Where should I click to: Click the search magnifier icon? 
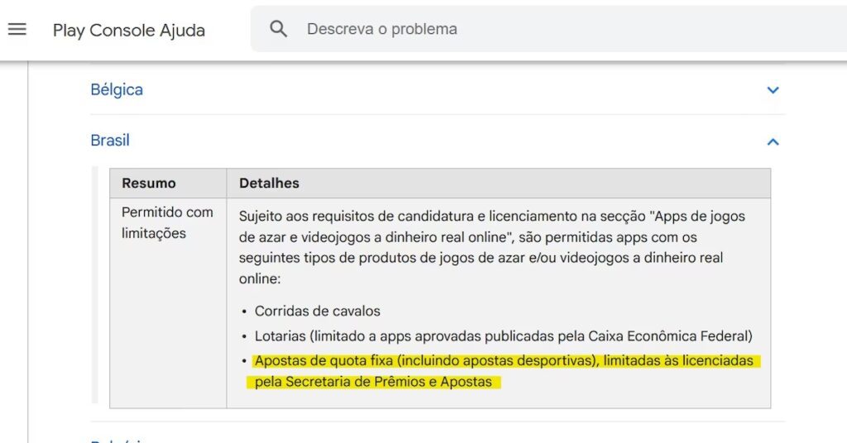click(279, 30)
